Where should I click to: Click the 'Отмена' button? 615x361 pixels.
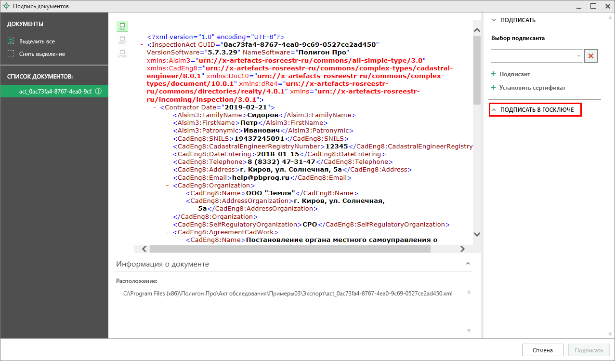tap(542, 350)
